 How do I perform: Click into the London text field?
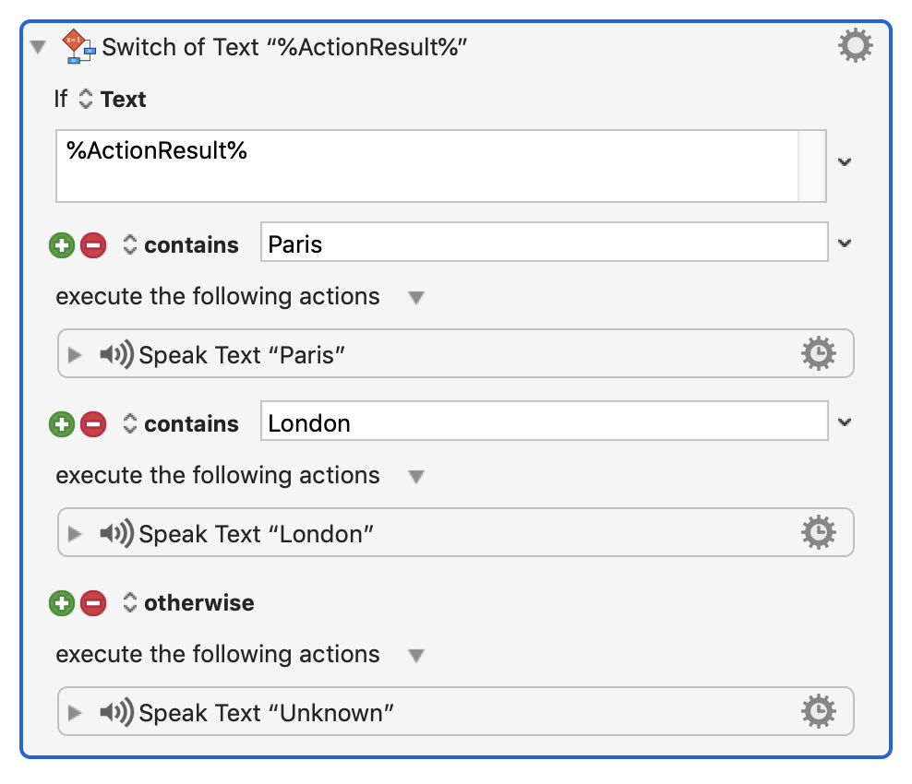tap(543, 424)
